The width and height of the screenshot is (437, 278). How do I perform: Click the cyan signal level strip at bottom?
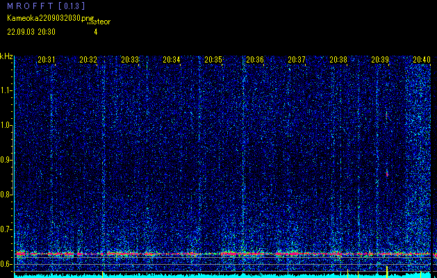[x=223, y=276]
